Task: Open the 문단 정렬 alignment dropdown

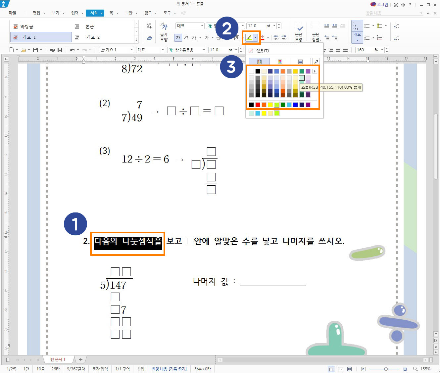Action: pos(316,32)
